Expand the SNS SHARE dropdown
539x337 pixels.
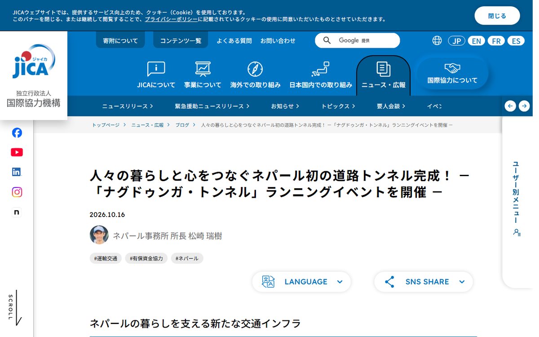coord(424,282)
